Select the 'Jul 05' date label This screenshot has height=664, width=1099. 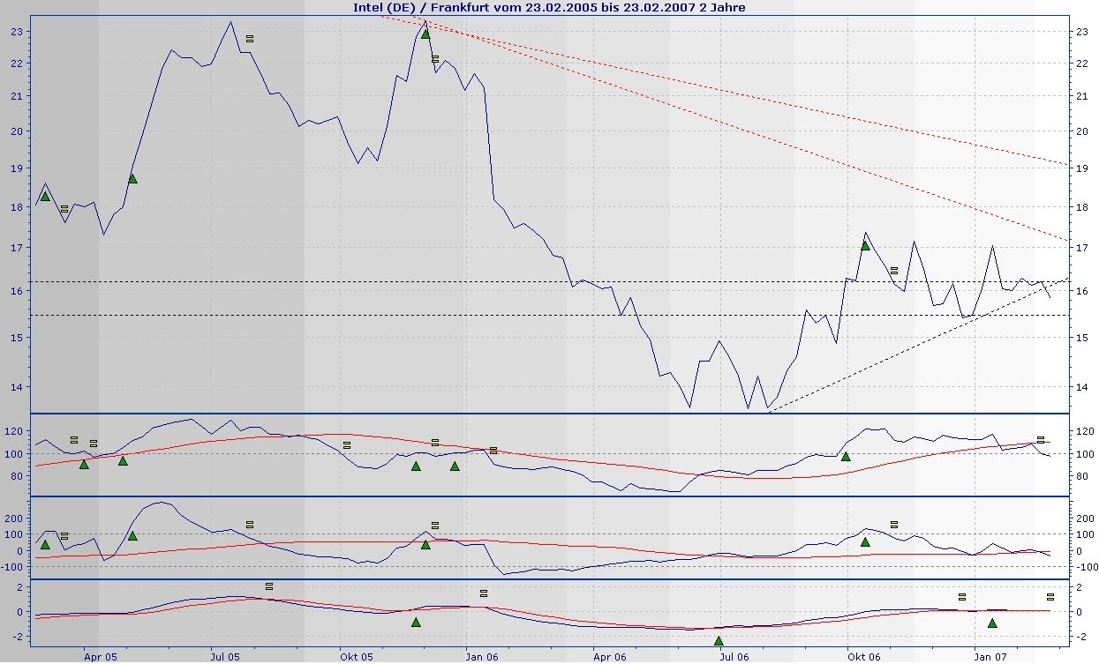[226, 656]
